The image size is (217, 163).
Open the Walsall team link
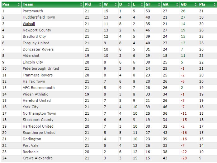29,24
